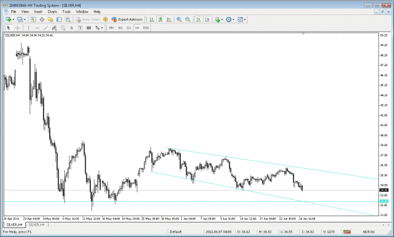
Task: Switch timeframe to W1 weekly
Action: point(120,28)
